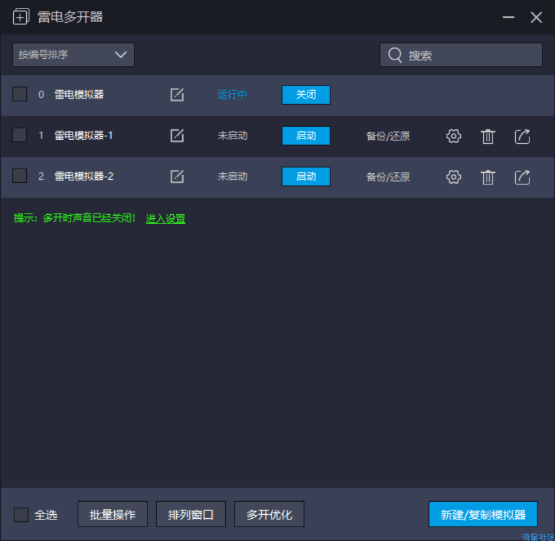Viewport: 555px width, 541px height.
Task: Click the 多开优化 button
Action: click(269, 514)
